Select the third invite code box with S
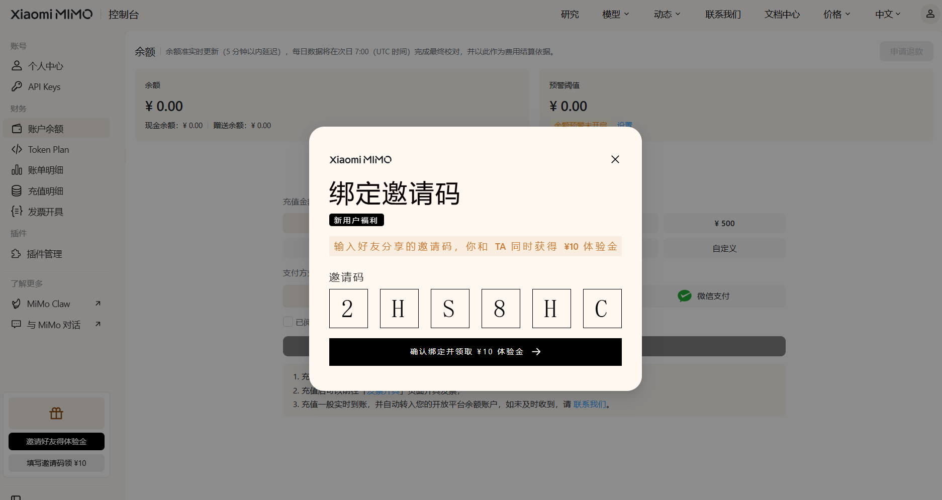 pos(450,309)
